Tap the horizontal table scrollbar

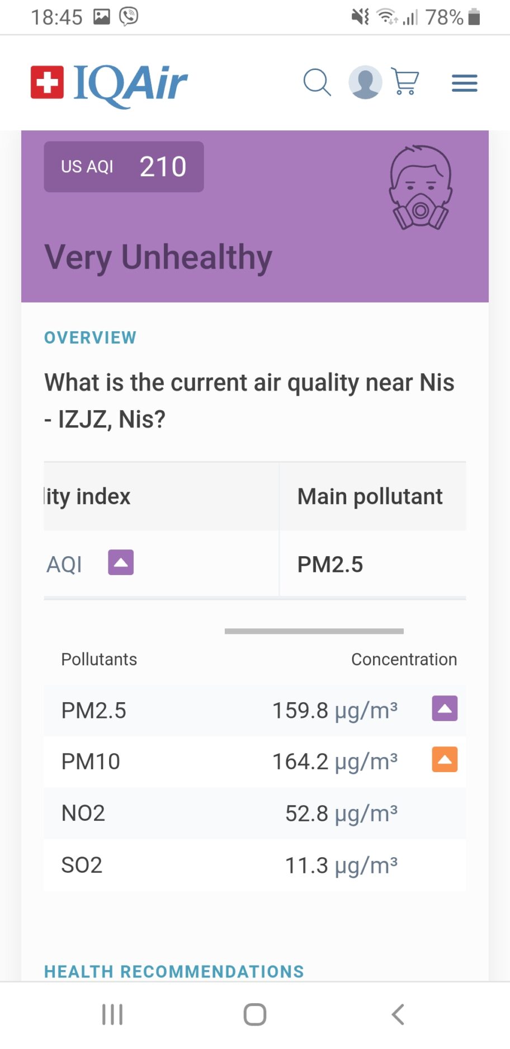(x=314, y=631)
